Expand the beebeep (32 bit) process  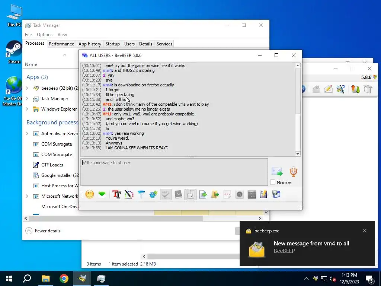point(27,88)
